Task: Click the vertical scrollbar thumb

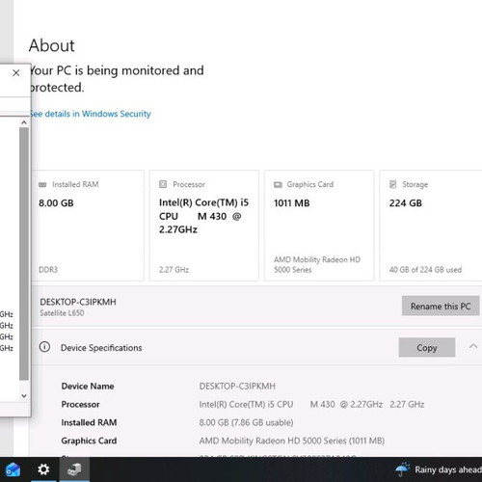Action: (24, 254)
